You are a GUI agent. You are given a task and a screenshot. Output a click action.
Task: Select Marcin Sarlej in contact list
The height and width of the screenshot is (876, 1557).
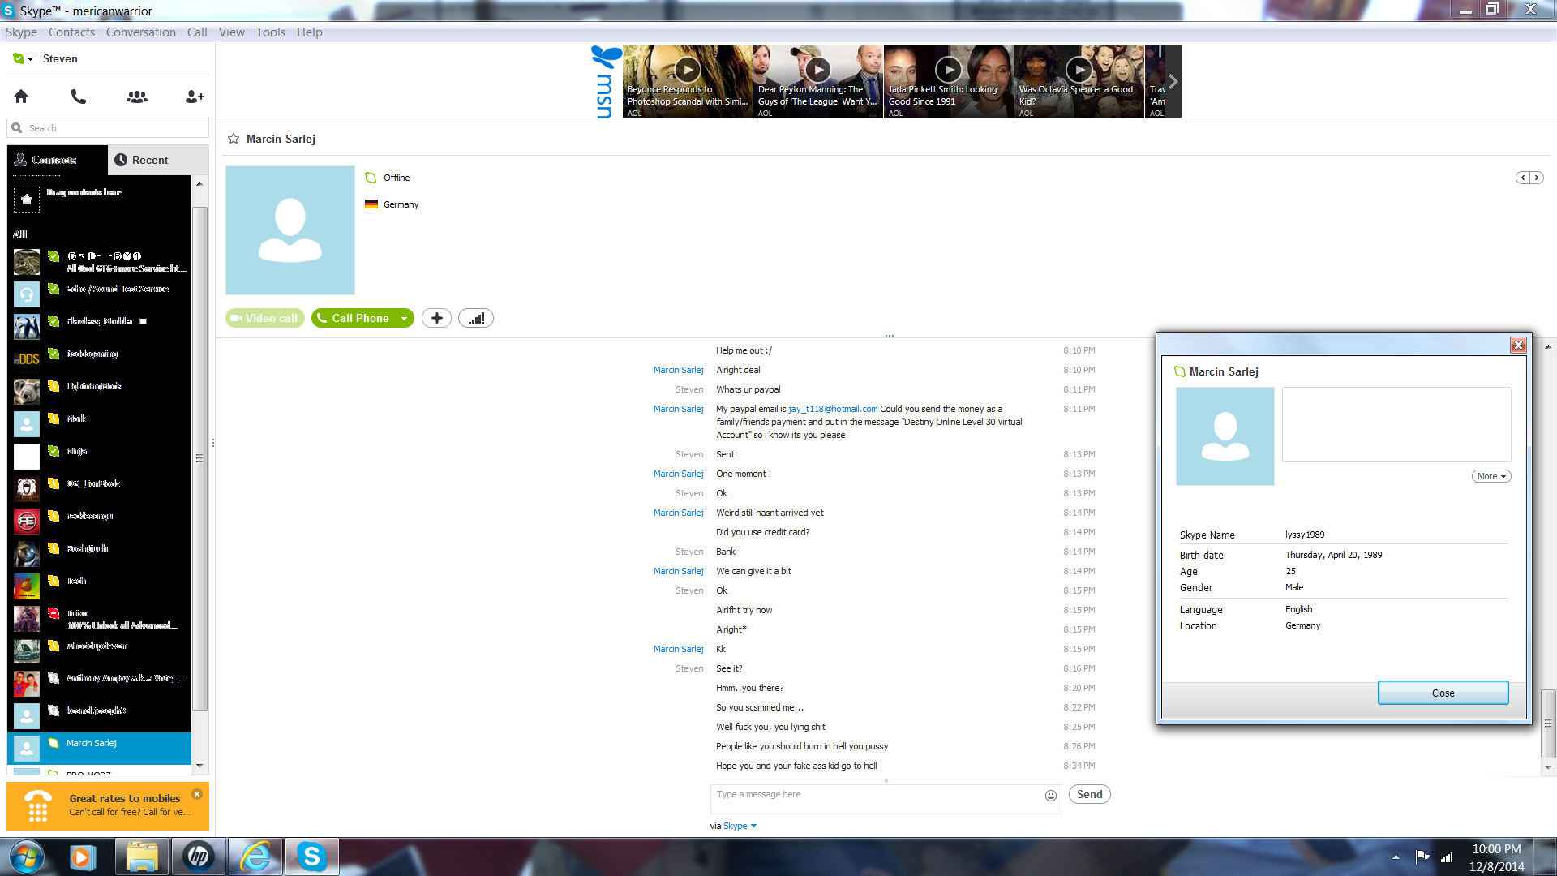[x=99, y=748]
